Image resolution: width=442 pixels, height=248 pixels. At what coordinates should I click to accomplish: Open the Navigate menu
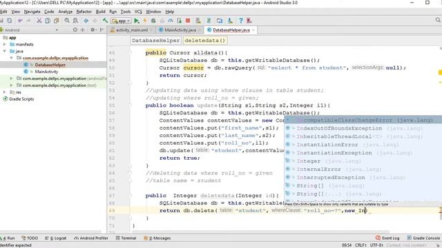[x=32, y=12]
